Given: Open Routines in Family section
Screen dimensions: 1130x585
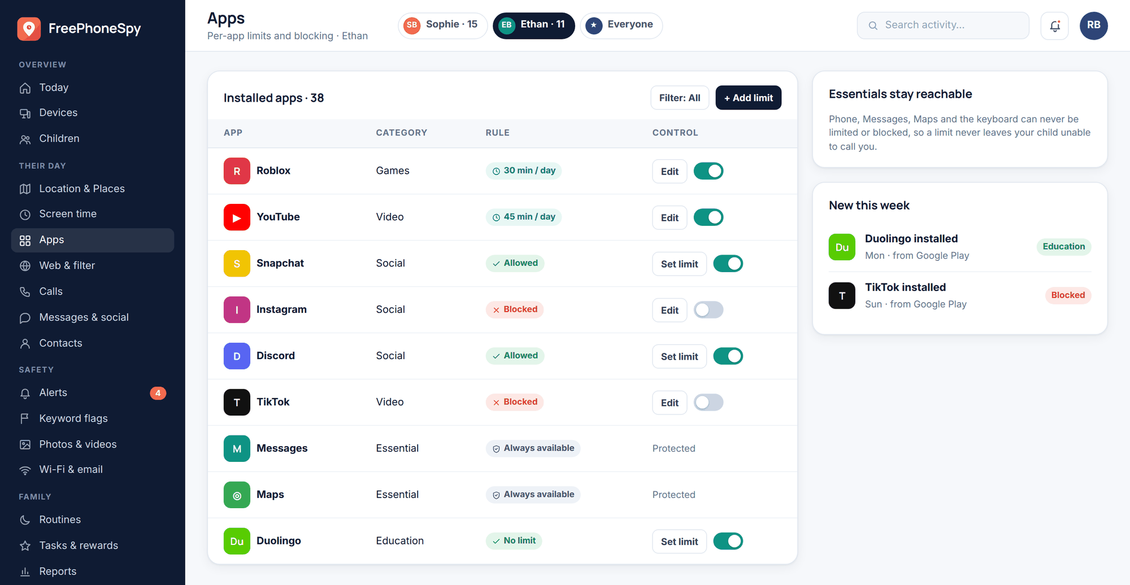Looking at the screenshot, I should click(93, 520).
